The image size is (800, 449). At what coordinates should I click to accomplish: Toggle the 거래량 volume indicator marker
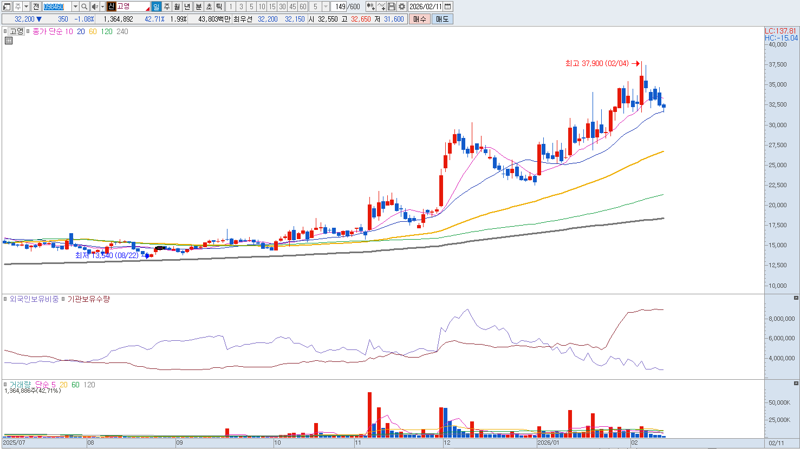pyautogui.click(x=5, y=385)
